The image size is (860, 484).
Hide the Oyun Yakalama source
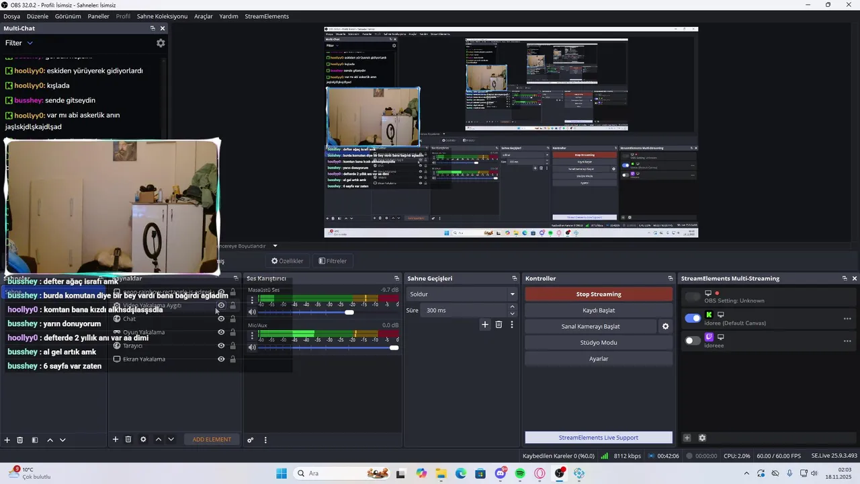pyautogui.click(x=221, y=332)
